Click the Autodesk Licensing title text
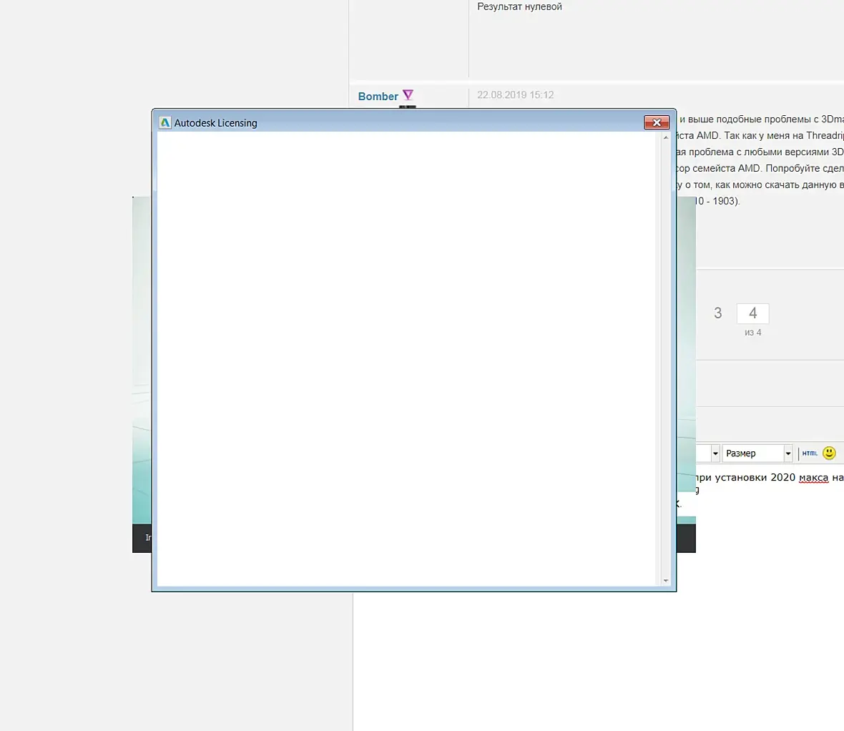This screenshot has height=731, width=844. pyautogui.click(x=216, y=123)
